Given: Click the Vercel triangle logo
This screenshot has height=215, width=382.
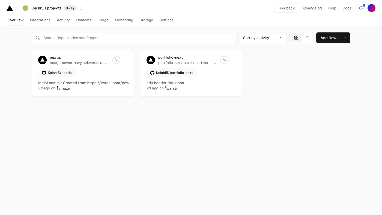Looking at the screenshot, I should (x=10, y=8).
